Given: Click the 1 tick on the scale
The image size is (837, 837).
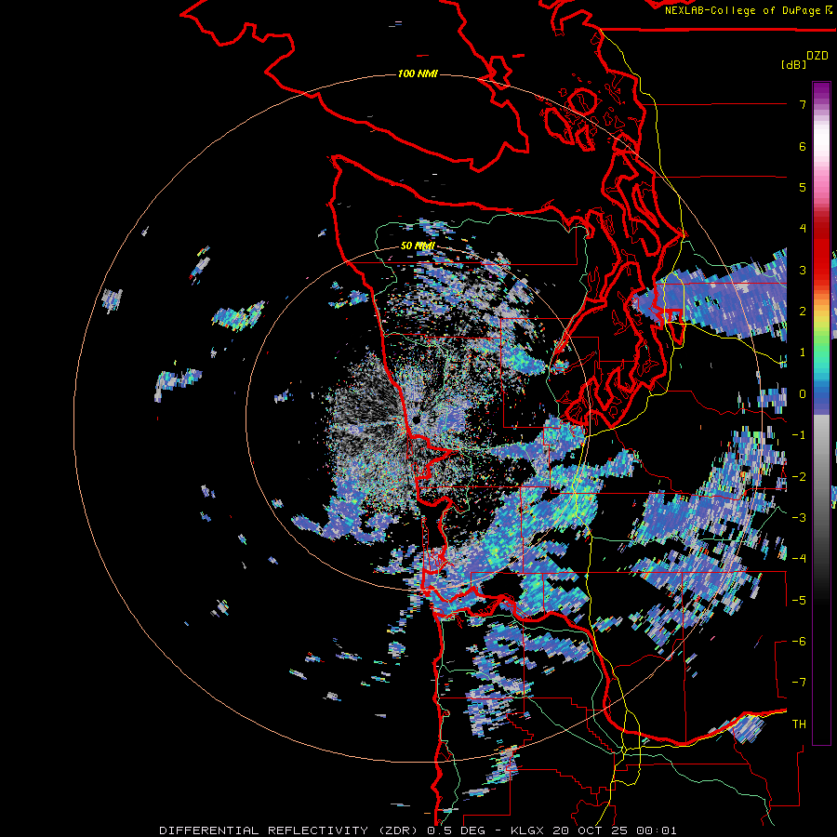Looking at the screenshot, I should (803, 352).
